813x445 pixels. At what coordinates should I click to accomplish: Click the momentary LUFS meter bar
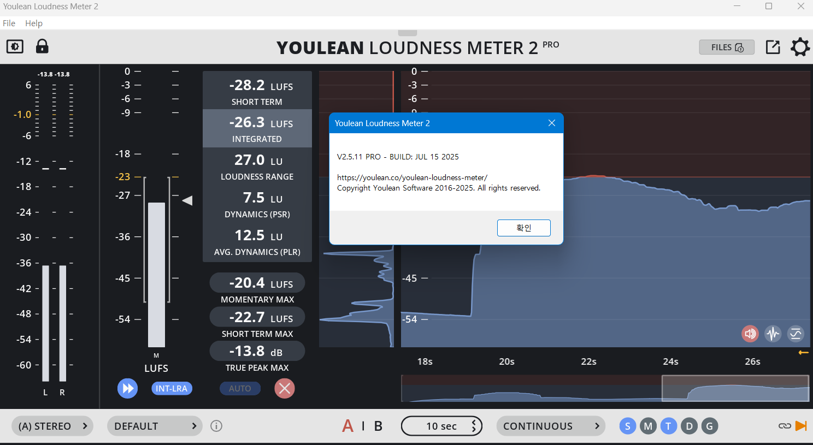156,275
